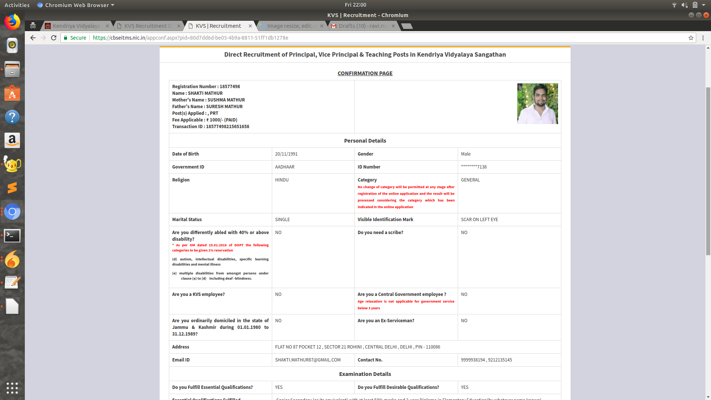Click the HINDU religion value
711x400 pixels.
(282, 180)
